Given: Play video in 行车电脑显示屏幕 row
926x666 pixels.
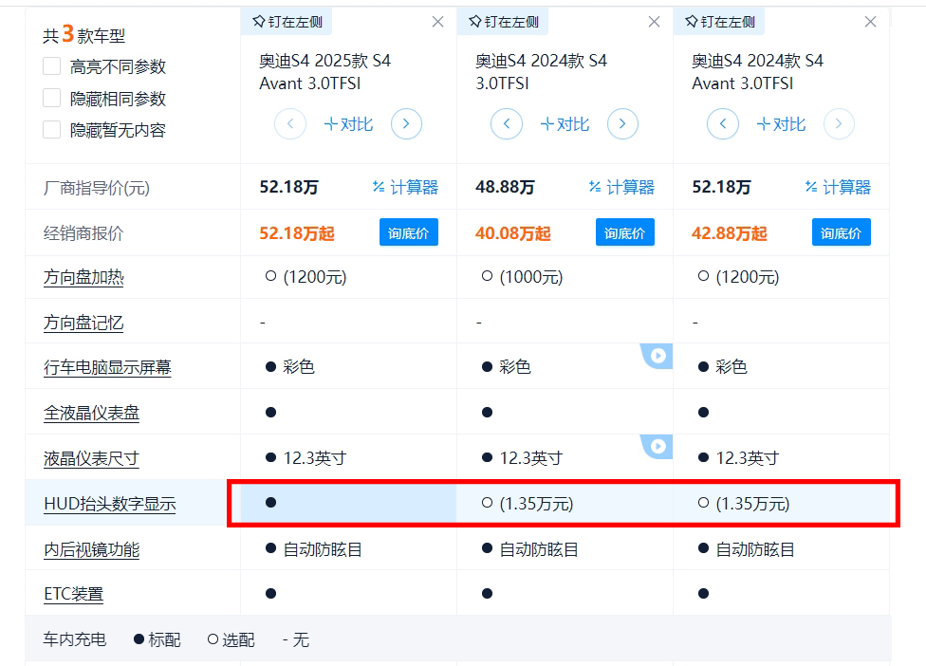Looking at the screenshot, I should point(657,356).
